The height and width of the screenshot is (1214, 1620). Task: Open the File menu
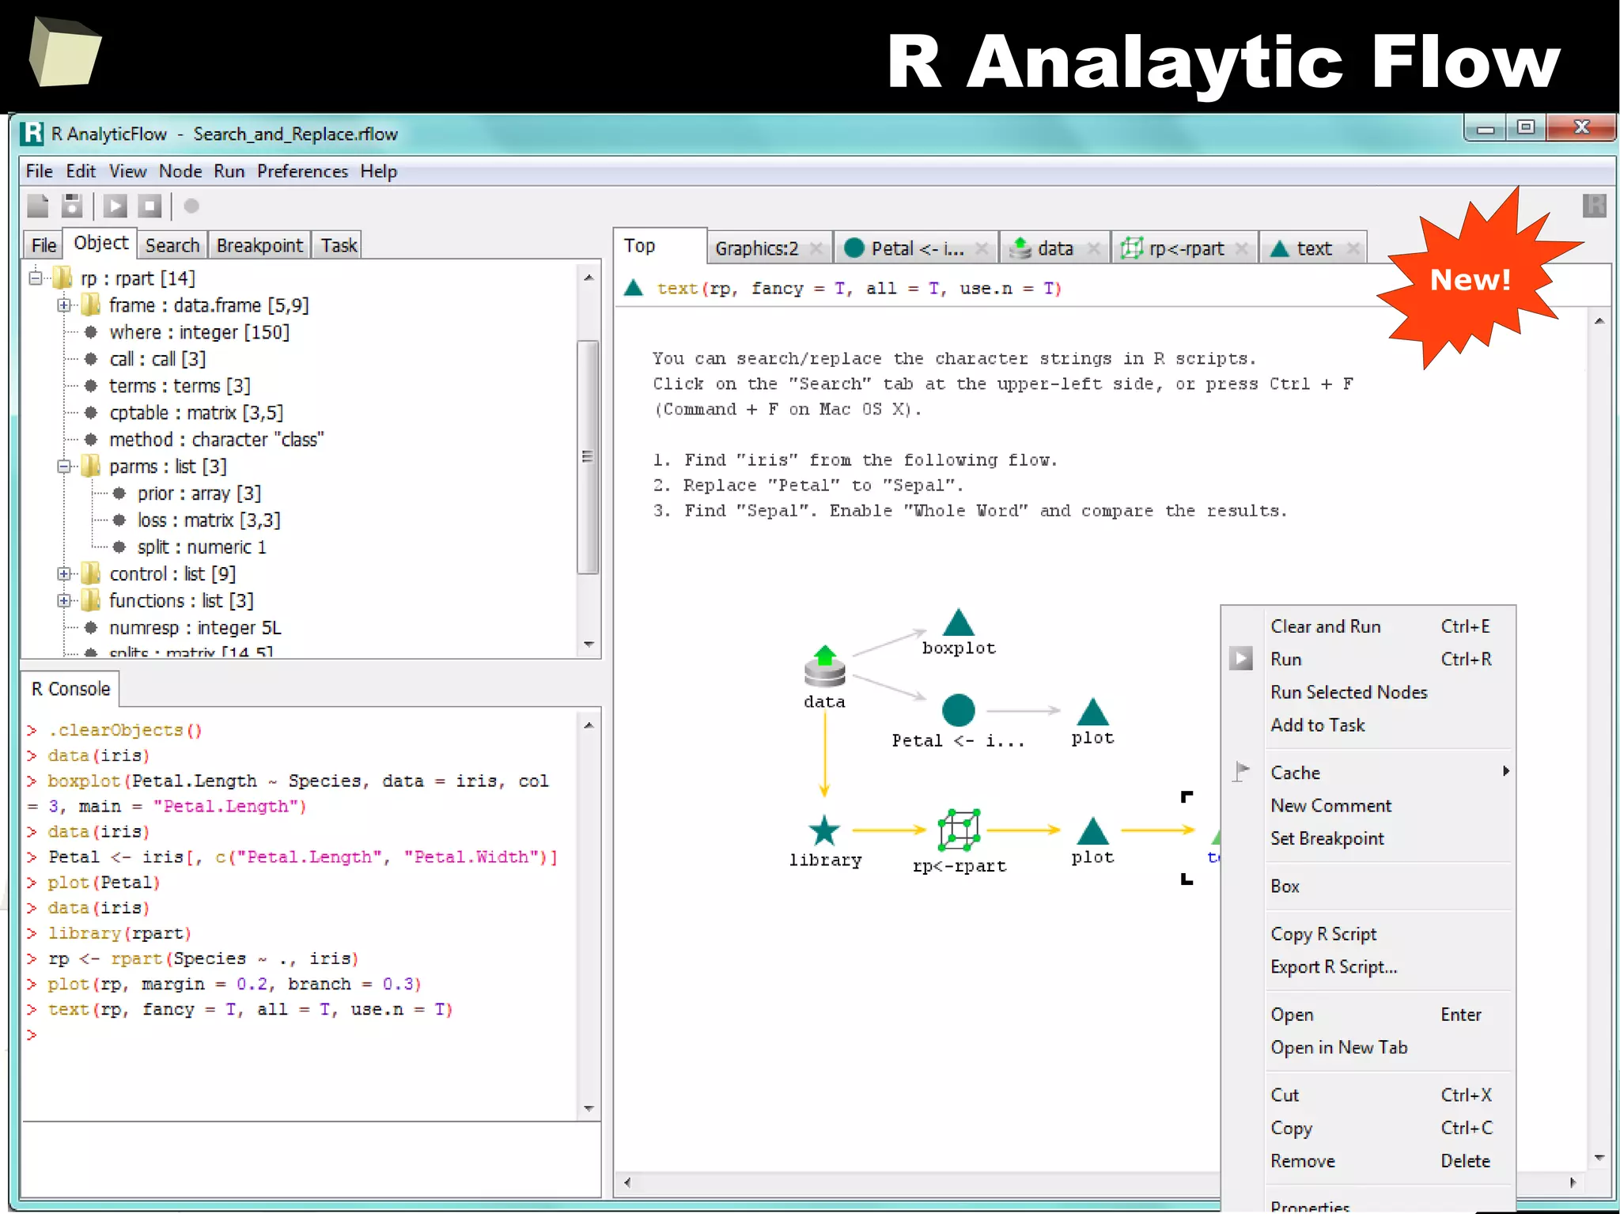tap(39, 172)
